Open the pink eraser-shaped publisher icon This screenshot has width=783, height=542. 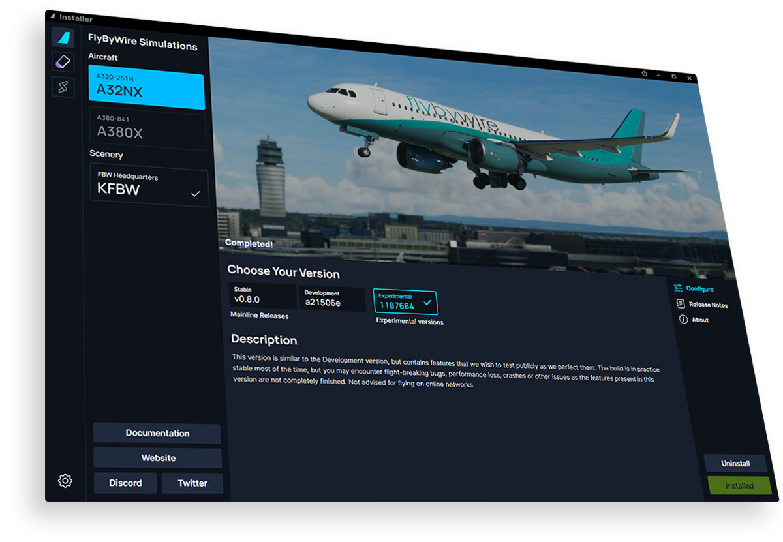click(x=63, y=62)
